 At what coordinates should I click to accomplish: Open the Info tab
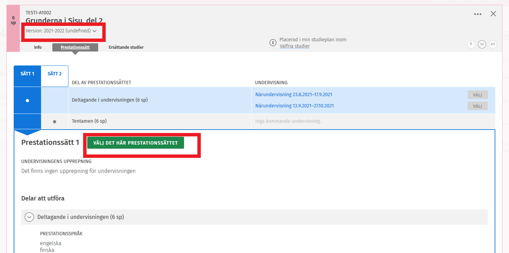pyautogui.click(x=38, y=47)
